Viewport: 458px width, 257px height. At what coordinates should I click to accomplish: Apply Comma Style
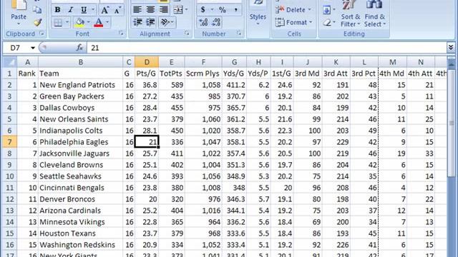(235, 10)
